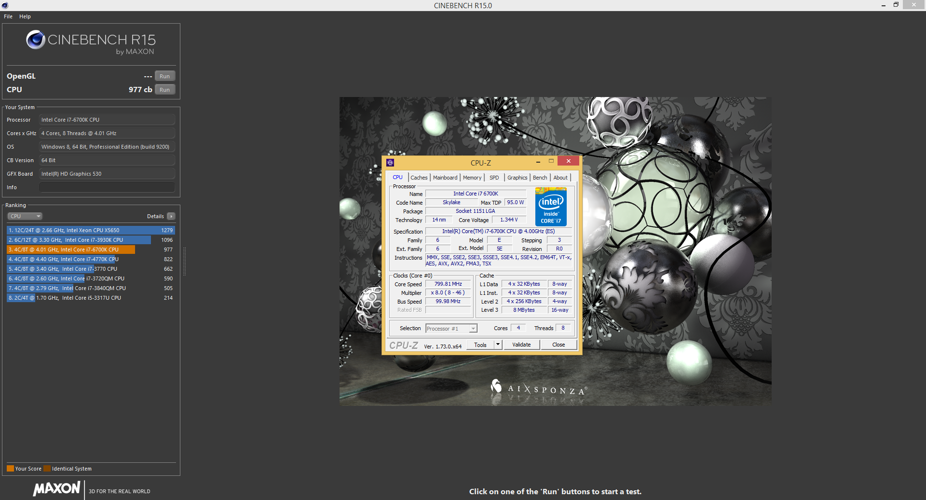Select ranking row Intel Core i7-4770K CPU
Image resolution: width=926 pixels, height=500 pixels.
click(x=91, y=259)
